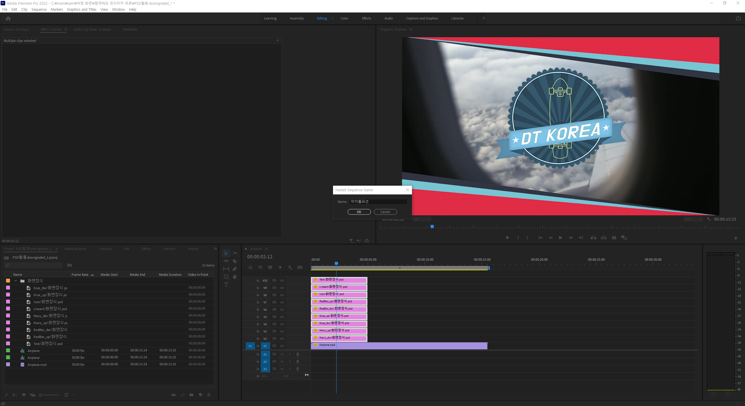This screenshot has width=745, height=406.
Task: Click OK in Nested Sequence Name dialog
Action: click(x=359, y=212)
